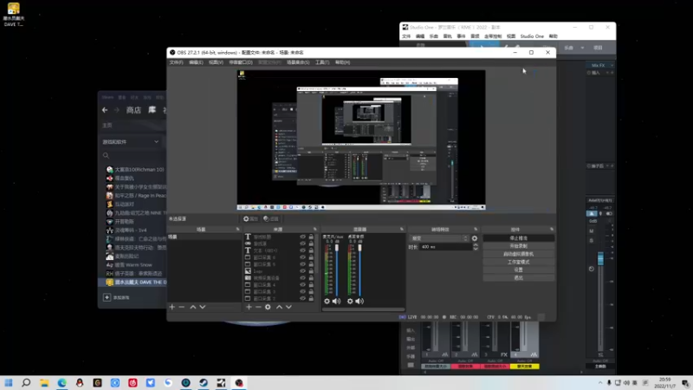Image resolution: width=693 pixels, height=390 pixels.
Task: Open OBS icon in the taskbar
Action: point(239,383)
